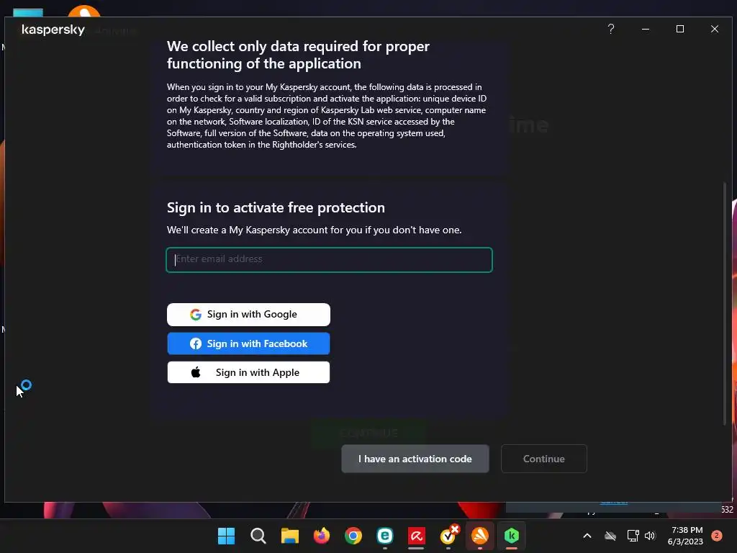
Task: Select Sign in with Apple
Action: coord(248,372)
